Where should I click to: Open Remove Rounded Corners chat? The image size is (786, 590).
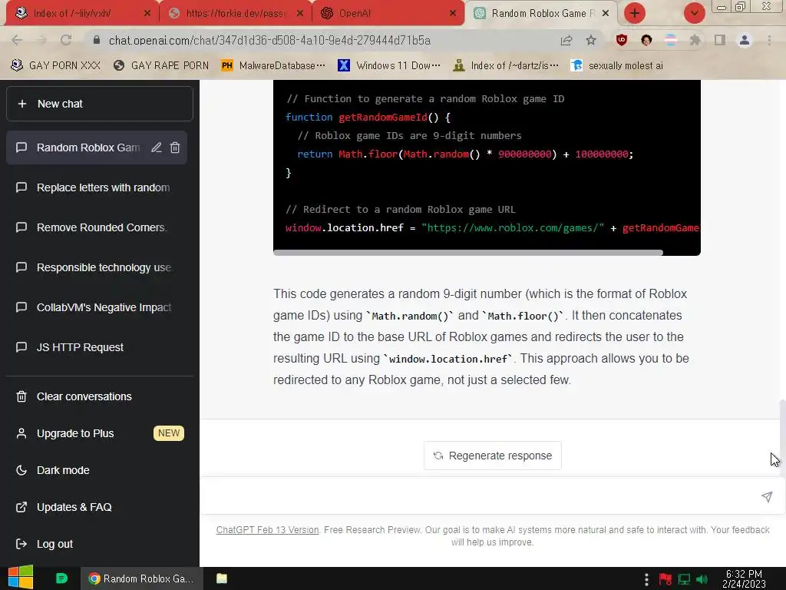[96, 227]
